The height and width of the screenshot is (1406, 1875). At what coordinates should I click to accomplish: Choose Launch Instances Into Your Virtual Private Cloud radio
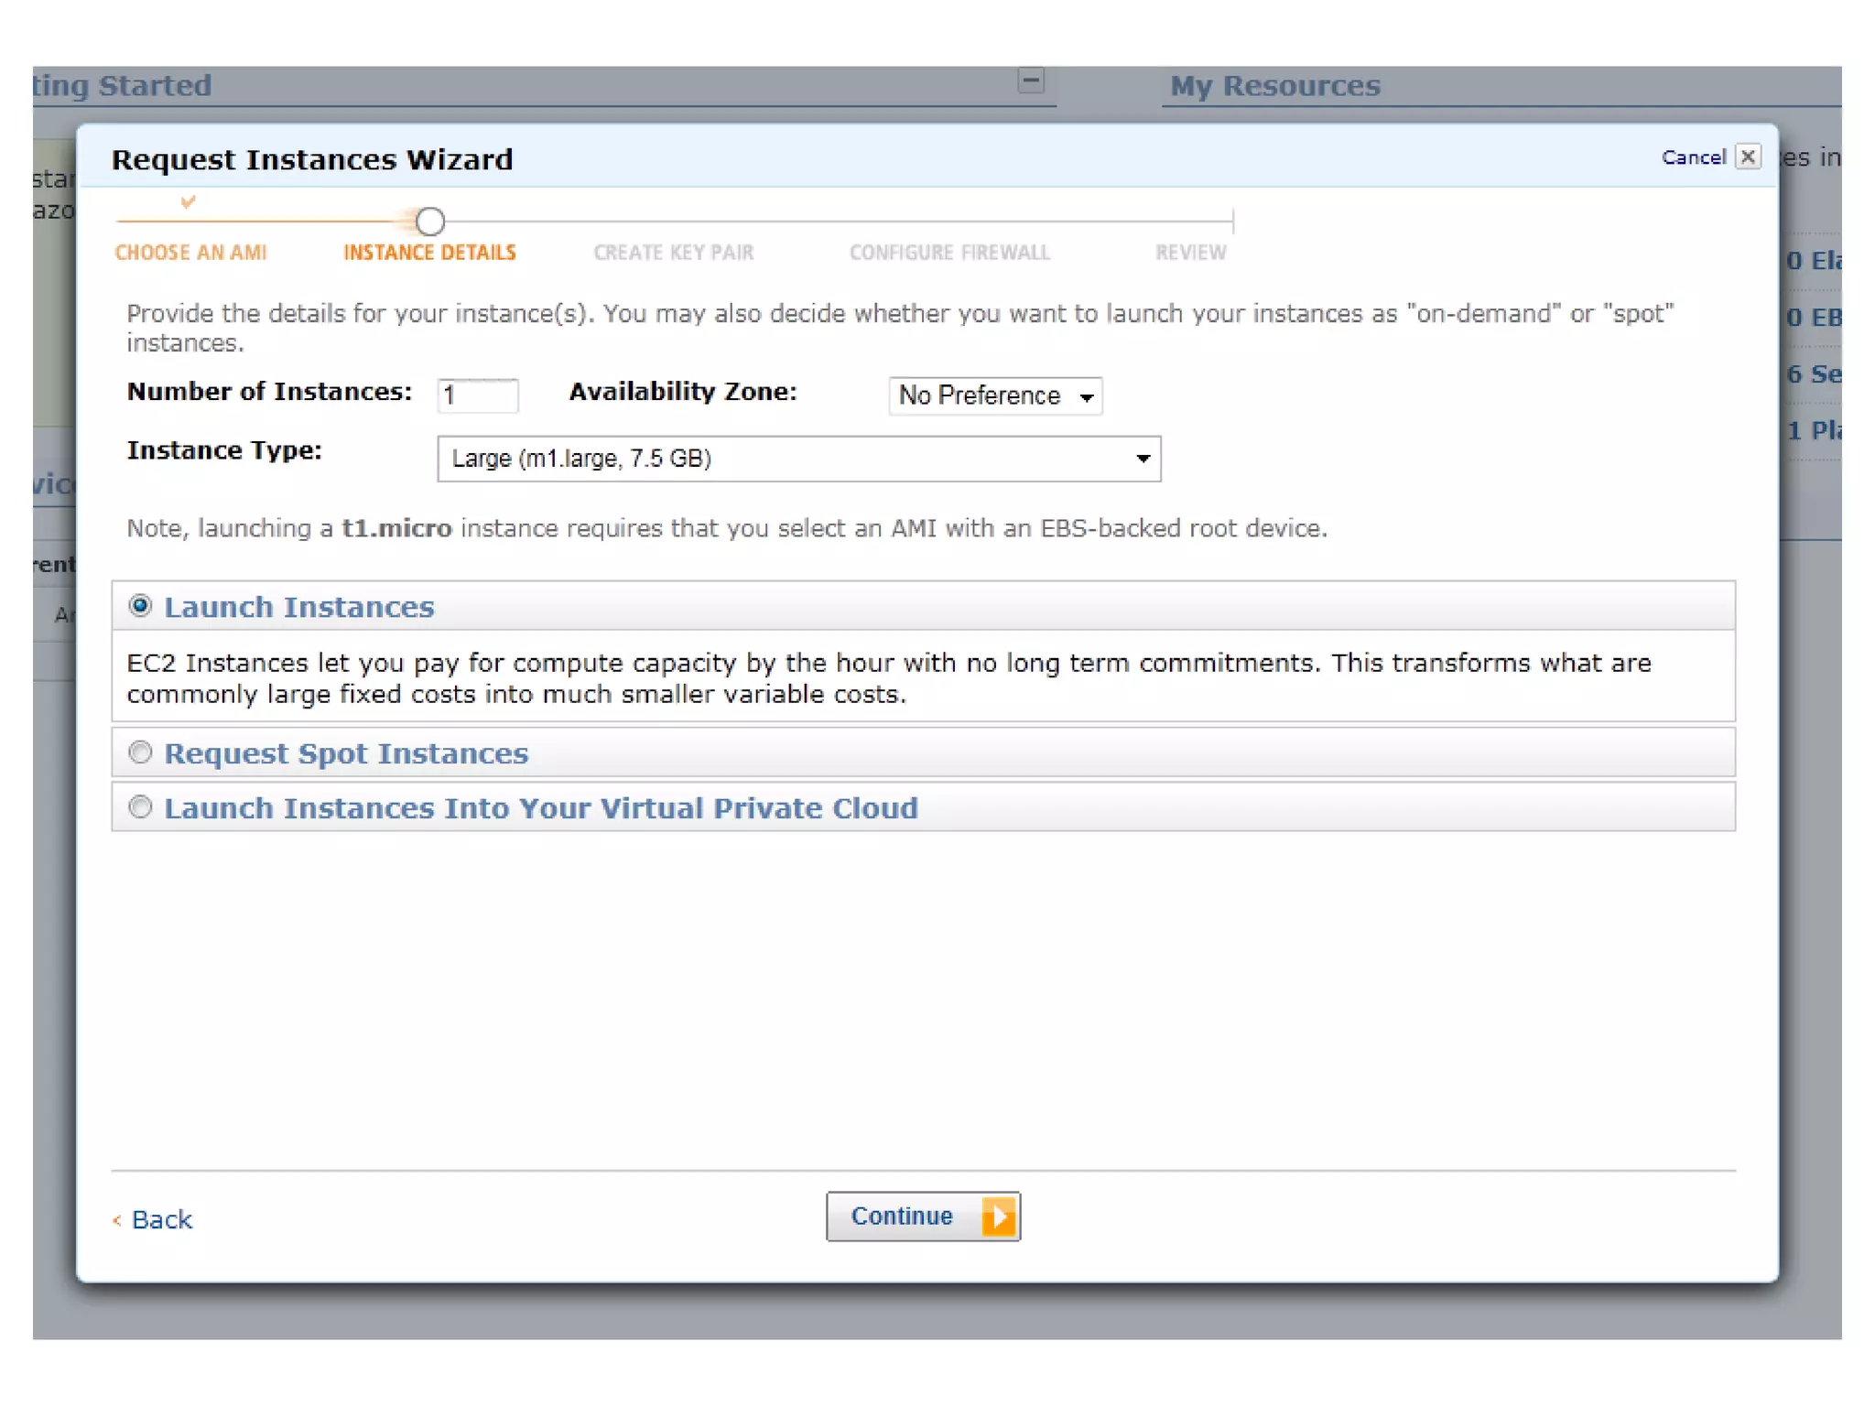point(140,807)
